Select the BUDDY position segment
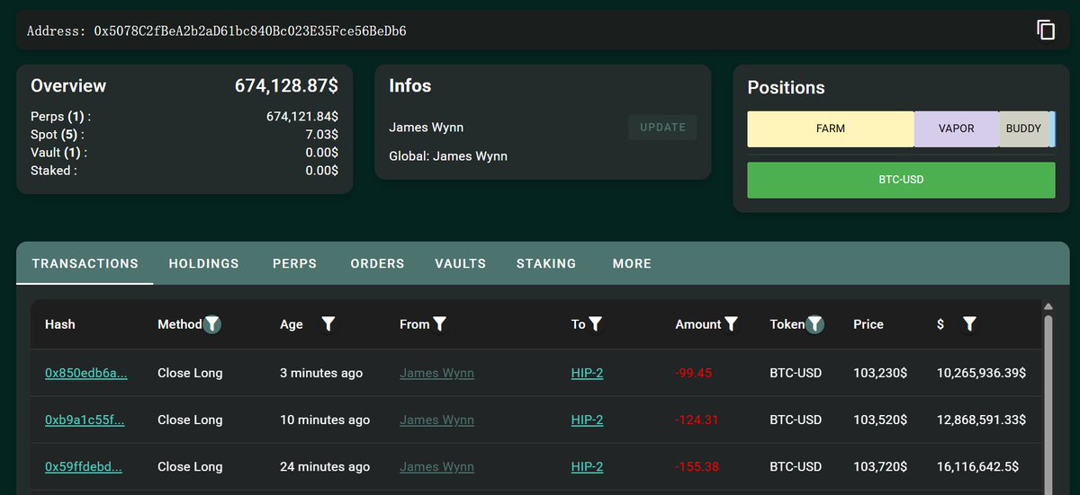This screenshot has width=1080, height=495. point(1023,129)
